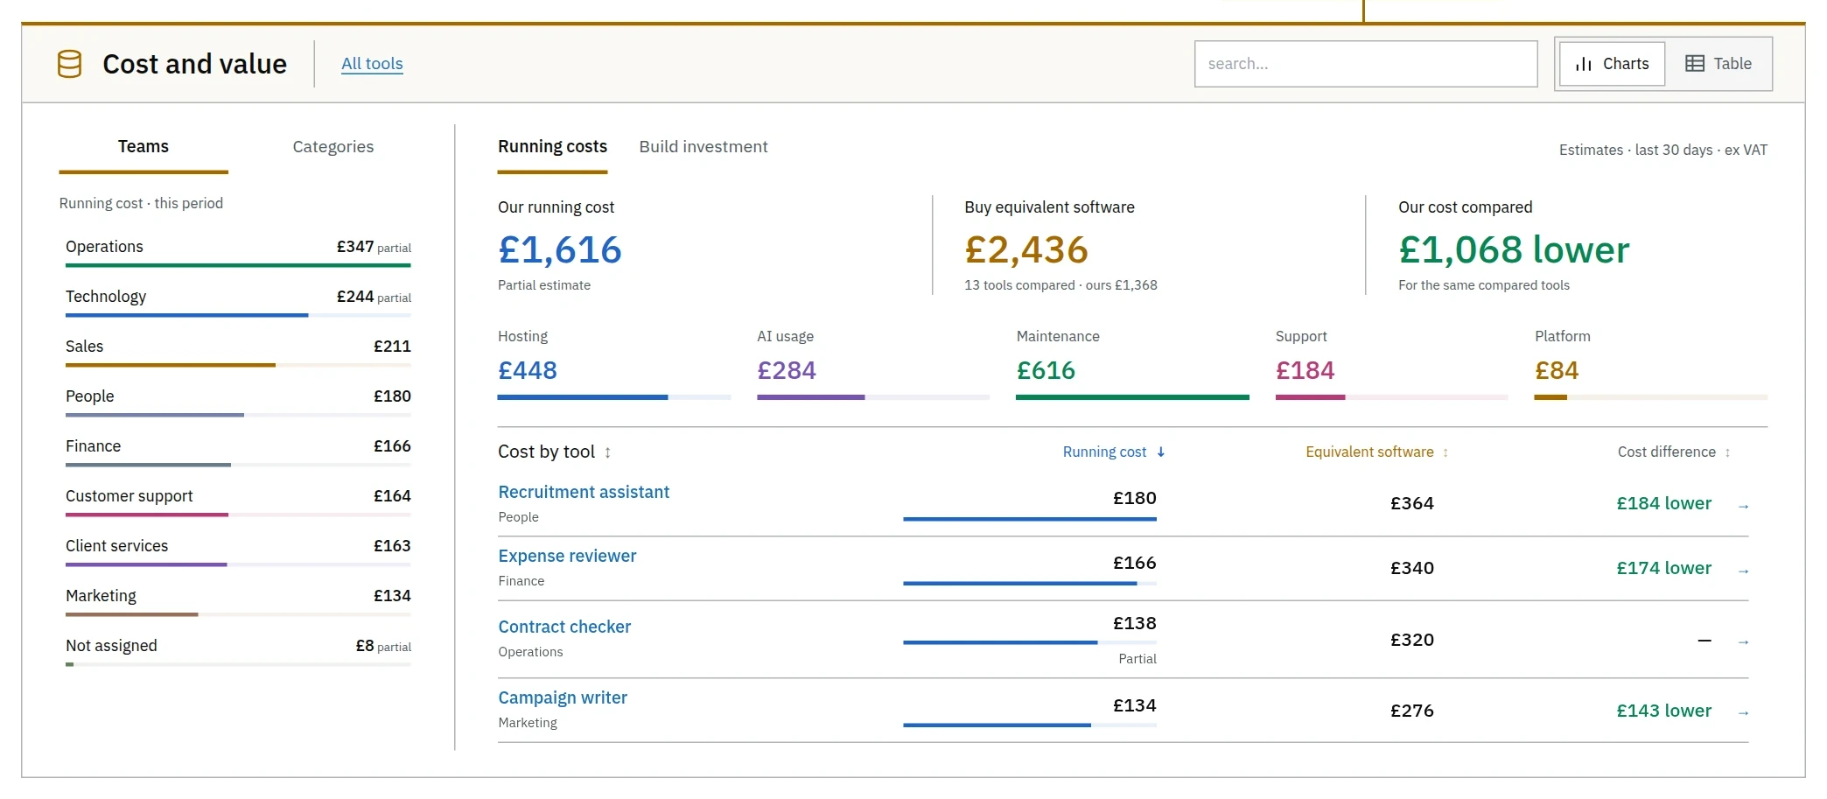Open Campaign writer row arrow

click(x=1743, y=712)
